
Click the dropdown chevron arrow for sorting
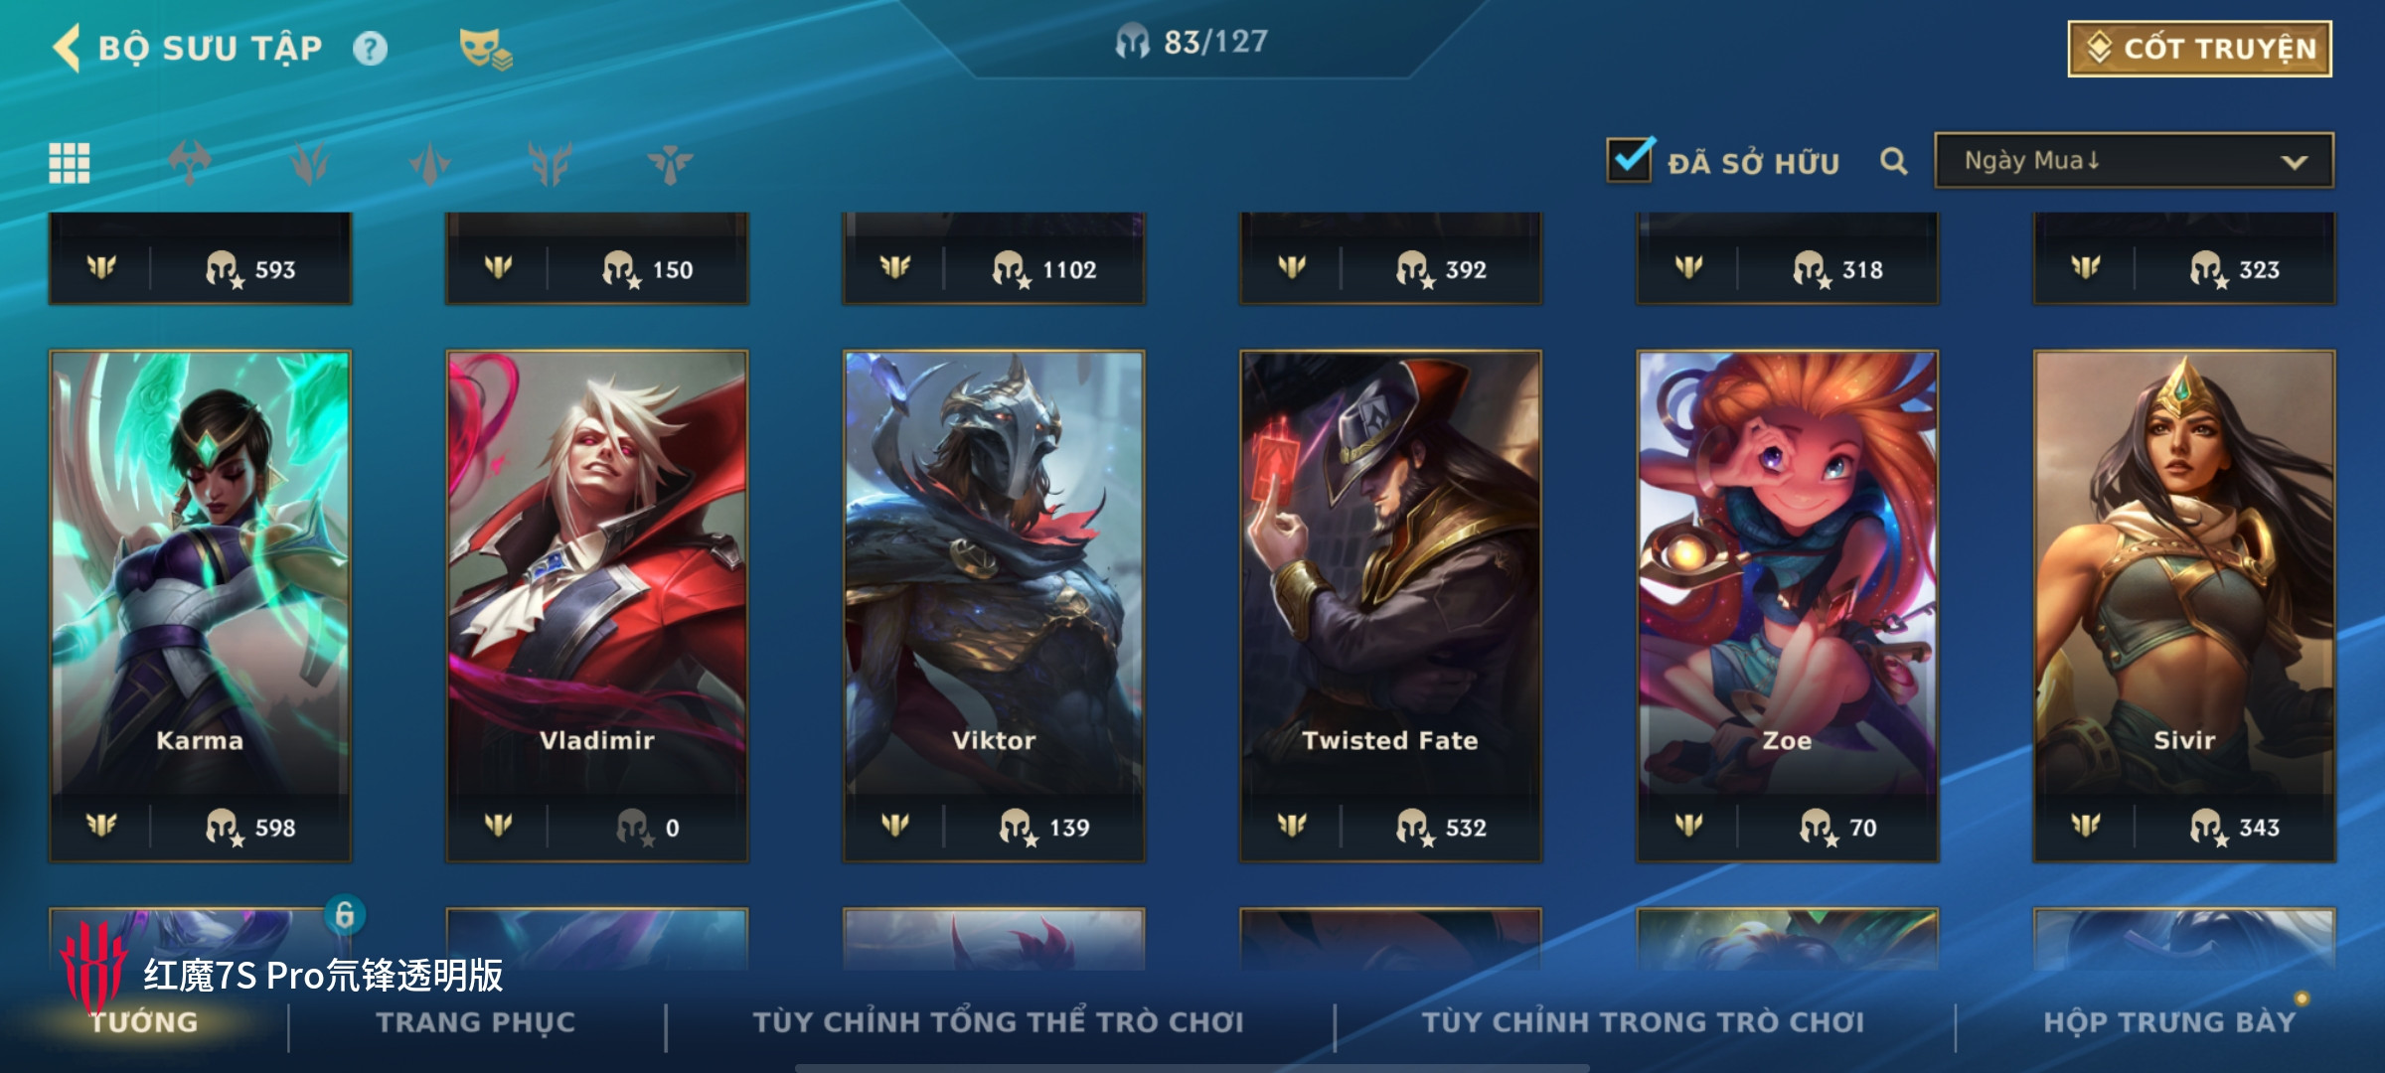2295,162
